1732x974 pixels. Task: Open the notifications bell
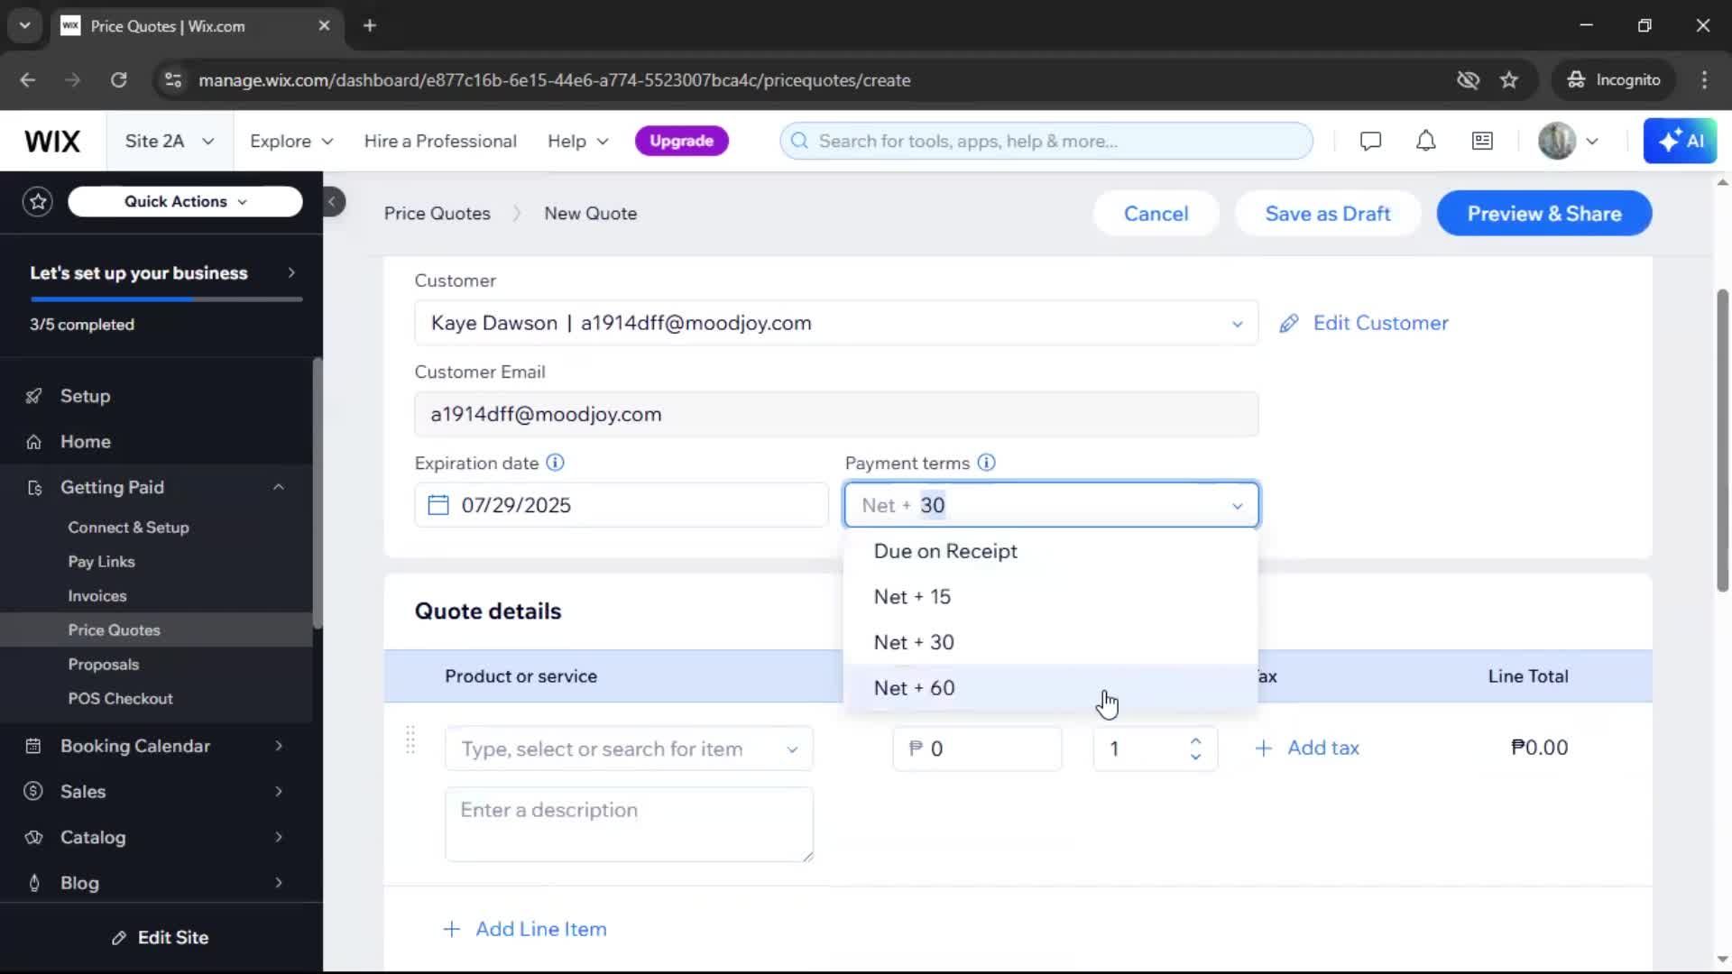tap(1425, 141)
